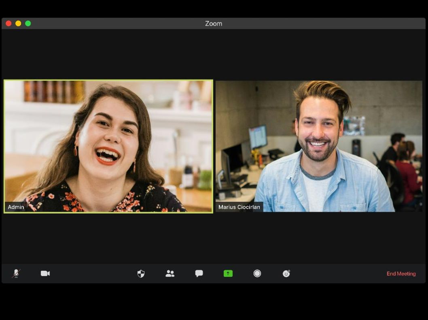Viewport: 428px width, 320px height.
Task: Unmute the microphone
Action: (16, 274)
